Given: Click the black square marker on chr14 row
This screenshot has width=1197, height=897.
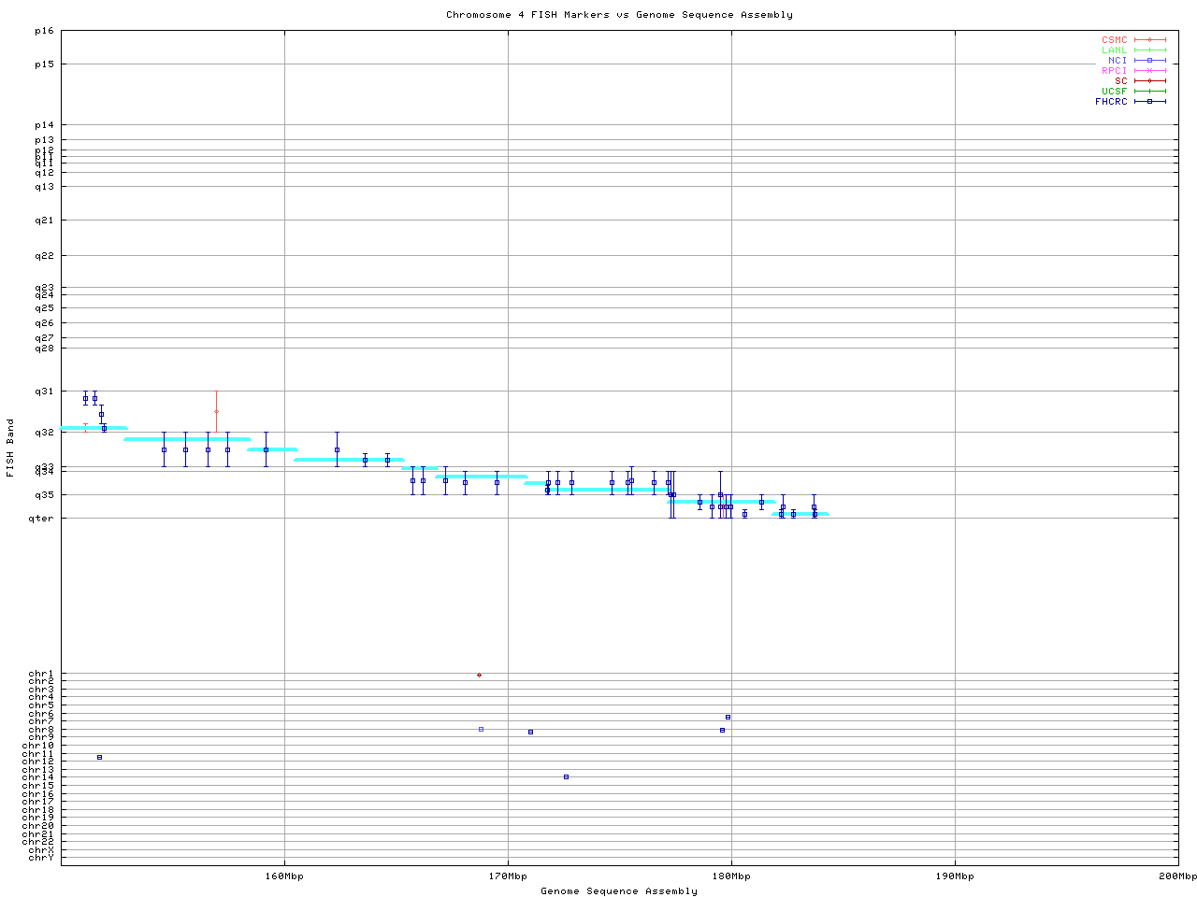Looking at the screenshot, I should [566, 776].
